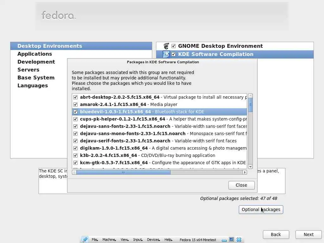Click the blue X icon on VM toolbar
This screenshot has height=243, width=324.
click(x=239, y=240)
